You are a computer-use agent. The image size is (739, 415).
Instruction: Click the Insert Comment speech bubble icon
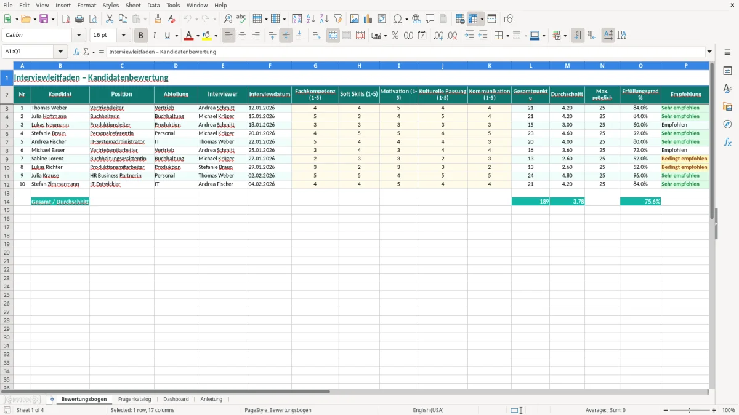tap(430, 19)
